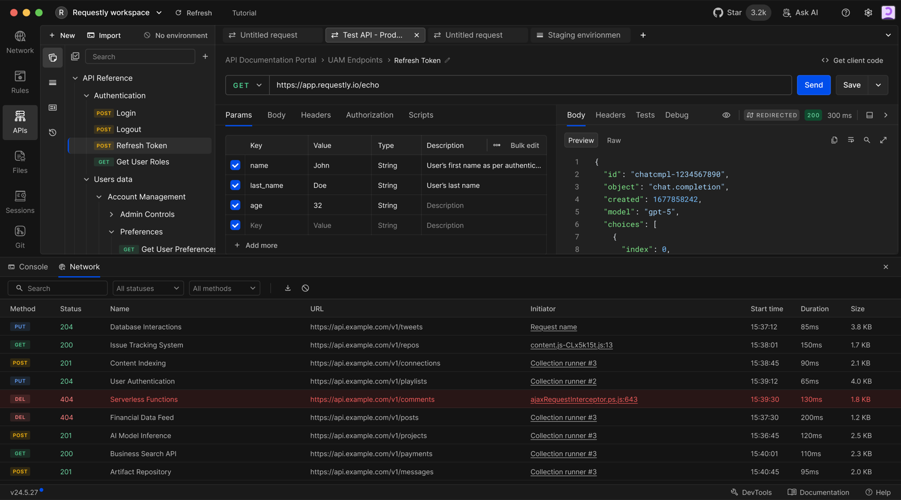
Task: Click the Send button
Action: coord(814,85)
